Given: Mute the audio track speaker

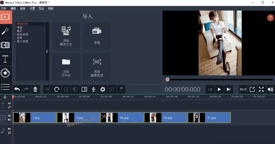Looking at the screenshot, I should [9, 129].
